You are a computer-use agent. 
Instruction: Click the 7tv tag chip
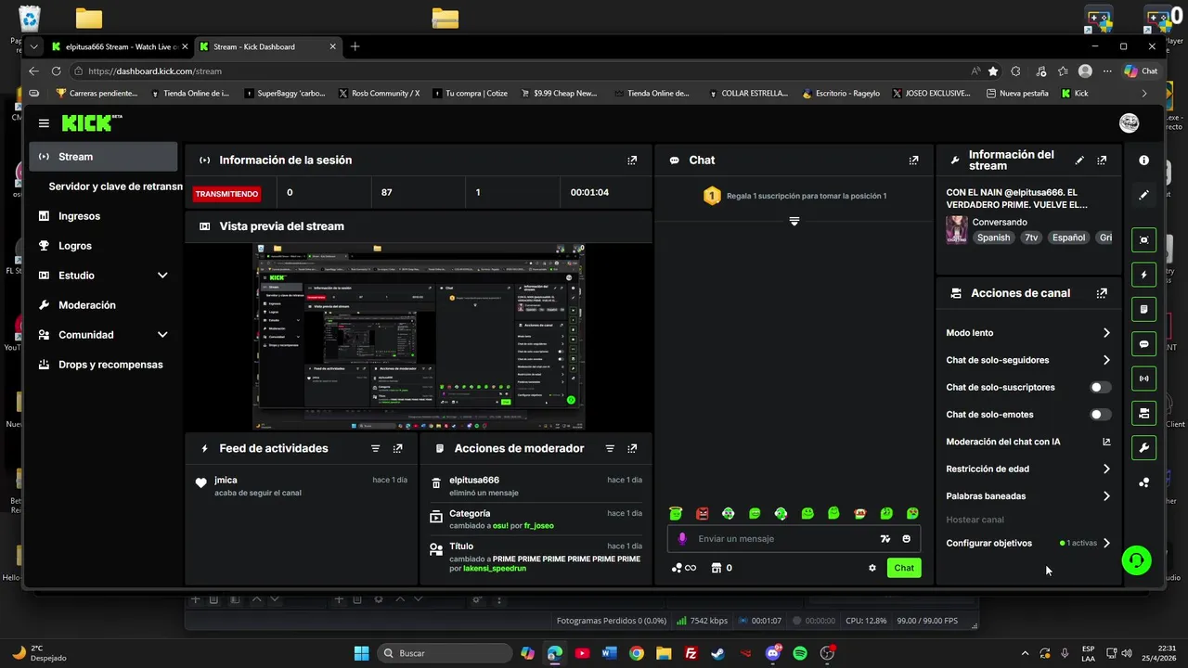[1031, 238]
